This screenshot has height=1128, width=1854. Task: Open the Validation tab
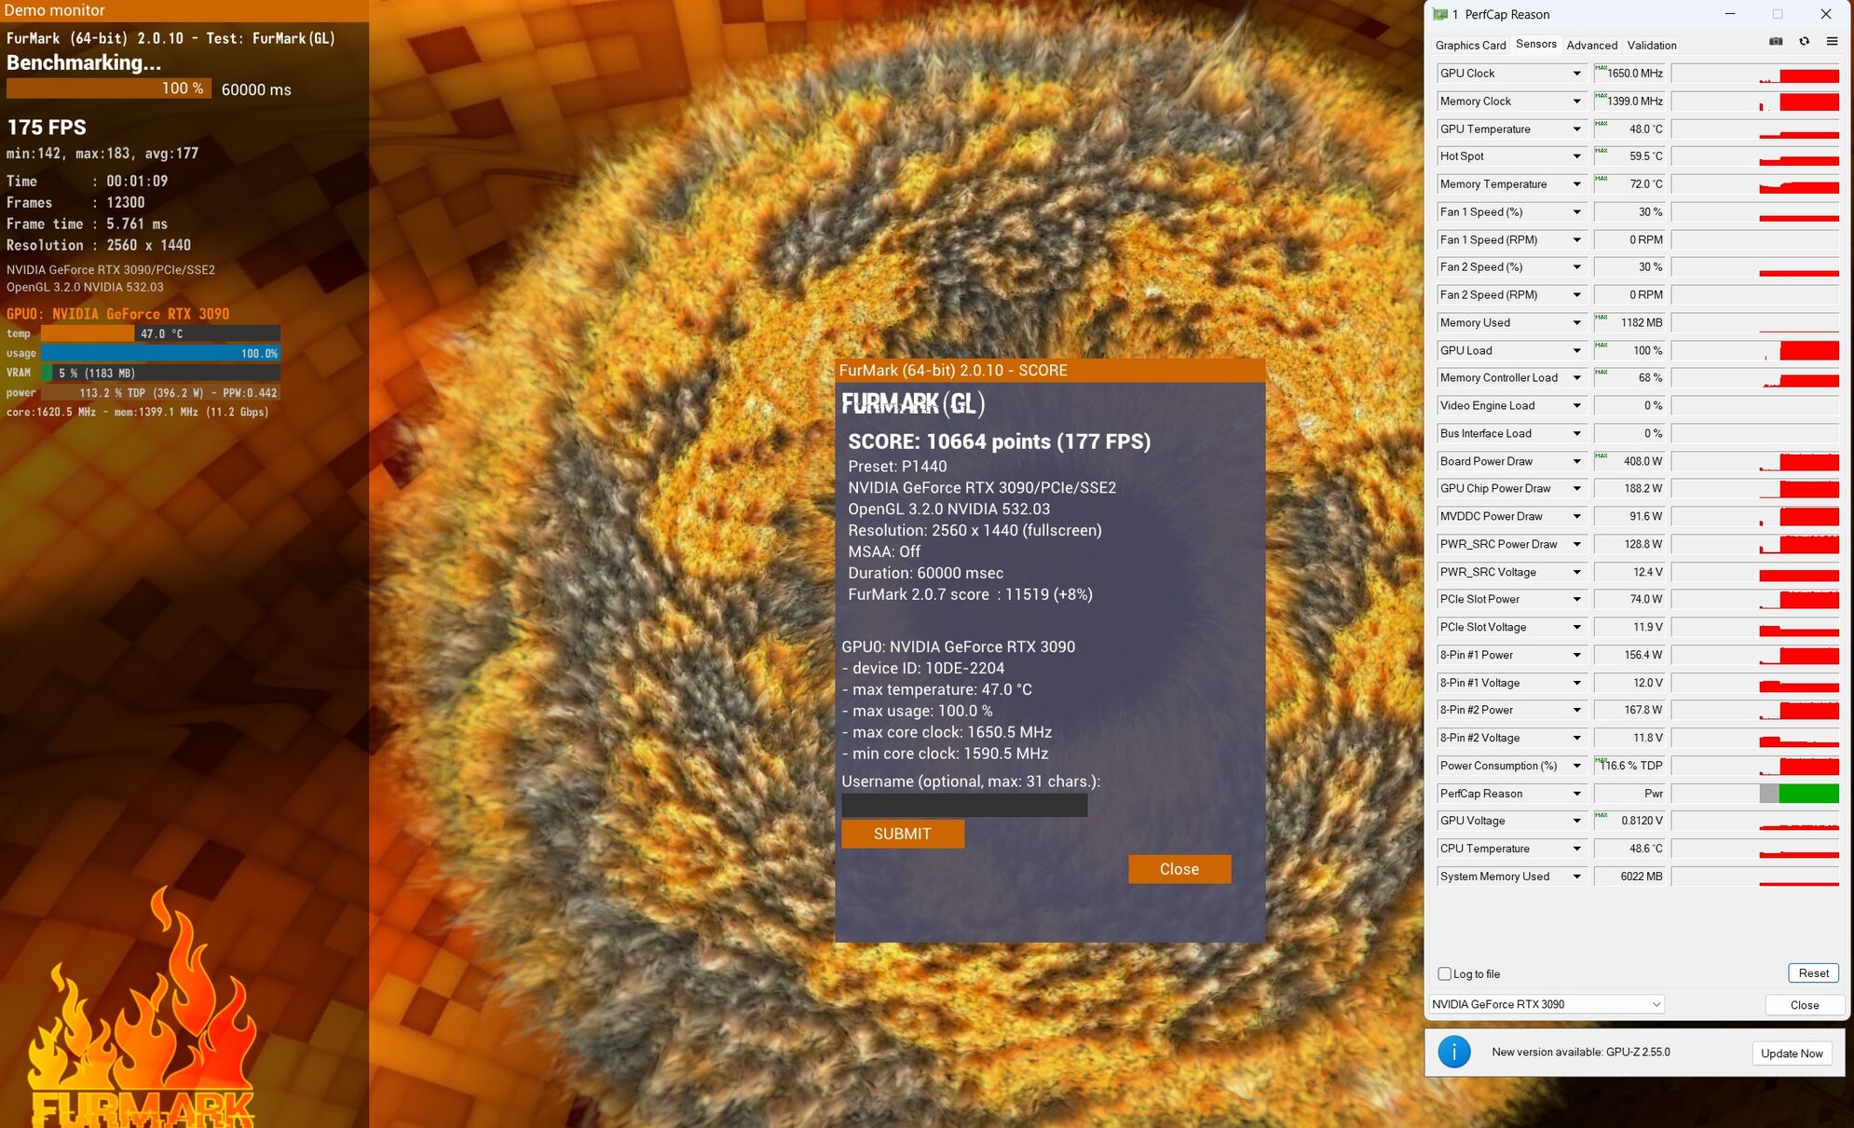click(1651, 45)
